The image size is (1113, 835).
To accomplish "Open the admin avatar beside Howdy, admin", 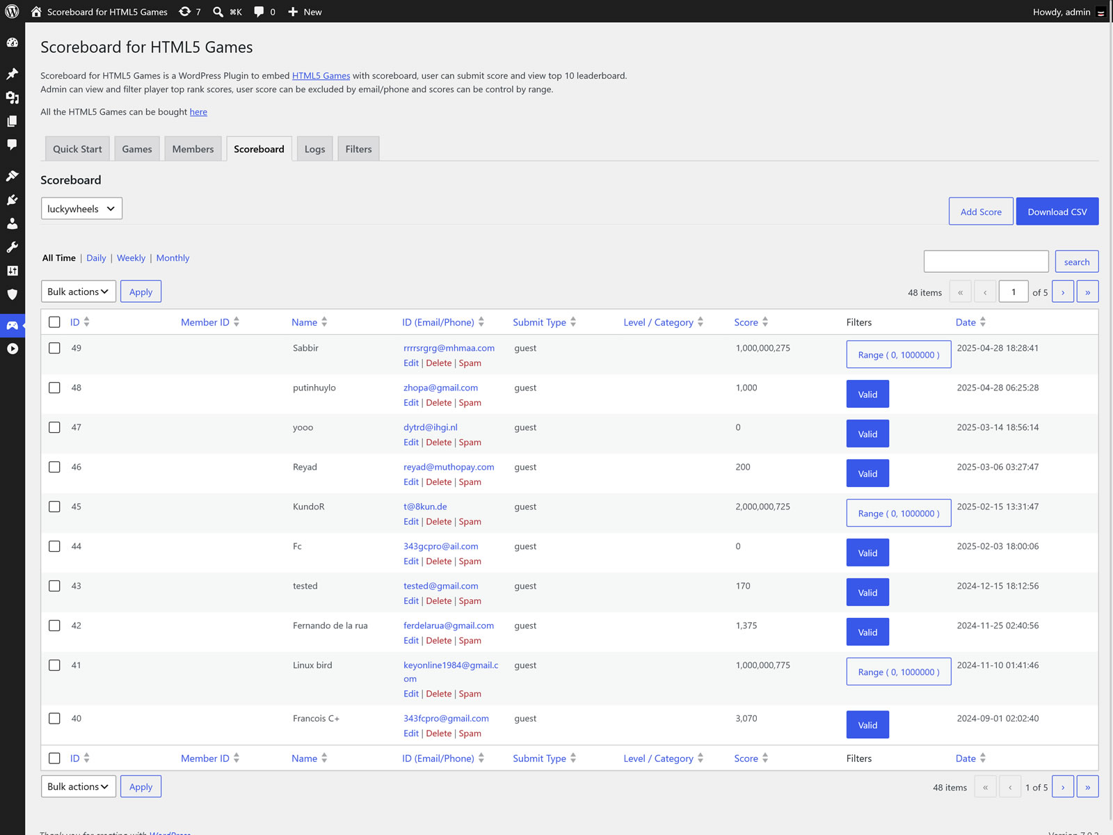I will point(1100,13).
